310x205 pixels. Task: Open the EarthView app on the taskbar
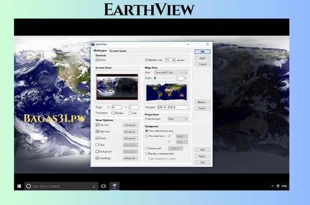[114, 186]
